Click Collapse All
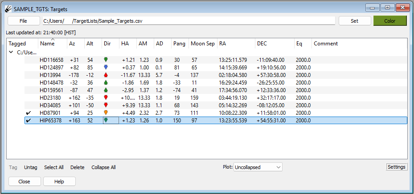Image resolution: width=414 pixels, height=194 pixels. [x=103, y=167]
